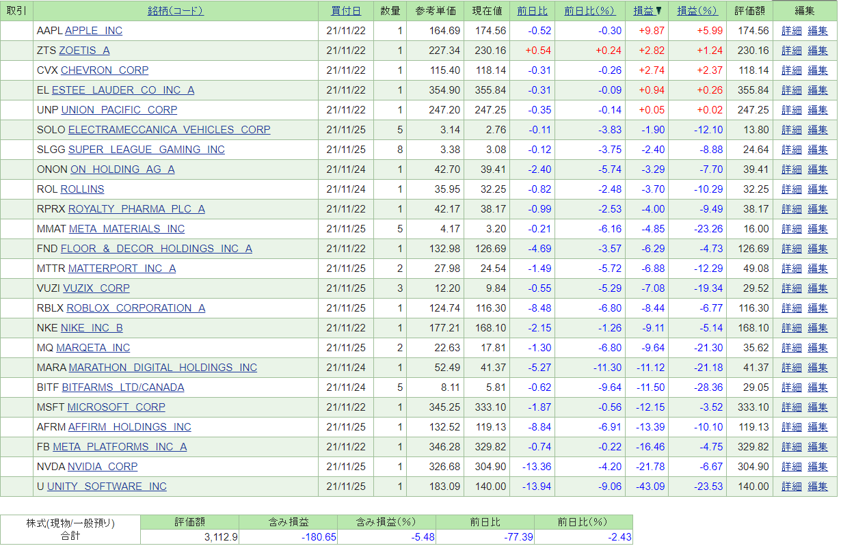This screenshot has width=841, height=546.
Task: Open ROYALTY PHARMA PLC A link
Action: (x=137, y=209)
